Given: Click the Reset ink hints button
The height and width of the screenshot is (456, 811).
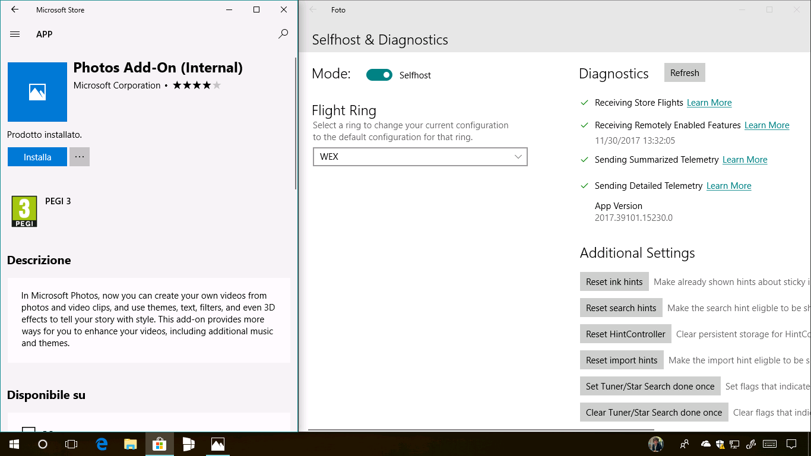Looking at the screenshot, I should (614, 281).
